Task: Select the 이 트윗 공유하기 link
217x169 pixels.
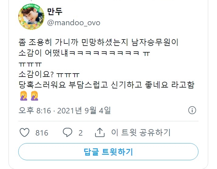Action: 141,133
